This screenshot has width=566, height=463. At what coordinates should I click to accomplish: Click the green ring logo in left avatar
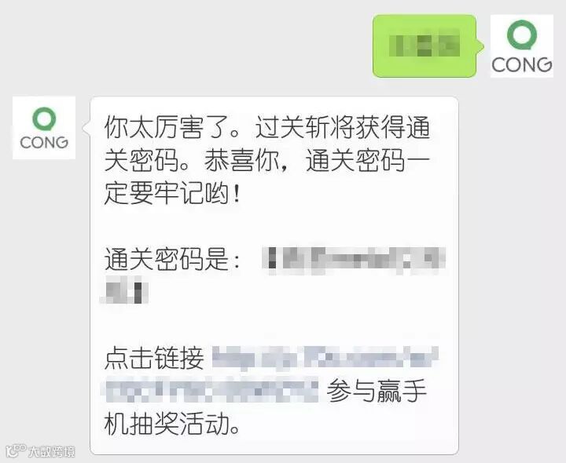[x=44, y=119]
